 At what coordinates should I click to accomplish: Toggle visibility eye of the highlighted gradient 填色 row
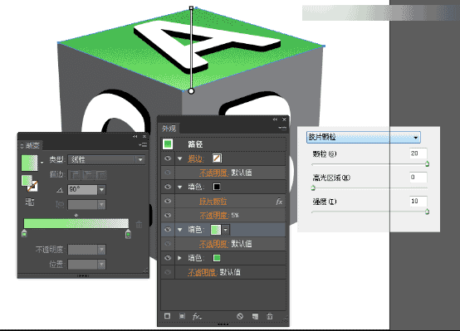click(x=168, y=230)
